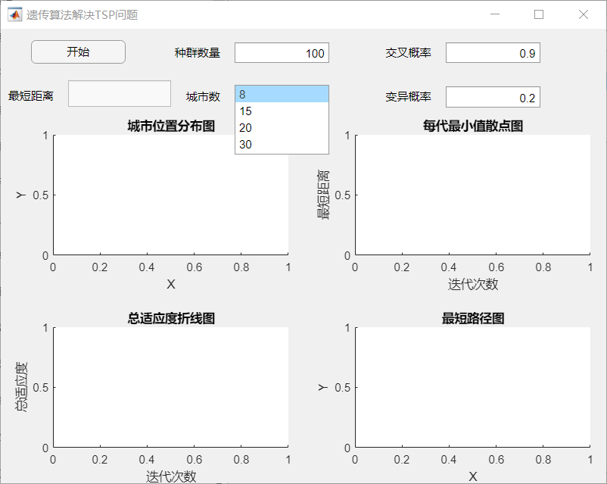The width and height of the screenshot is (607, 484).
Task: Minimize the TSP application window
Action: [x=494, y=14]
